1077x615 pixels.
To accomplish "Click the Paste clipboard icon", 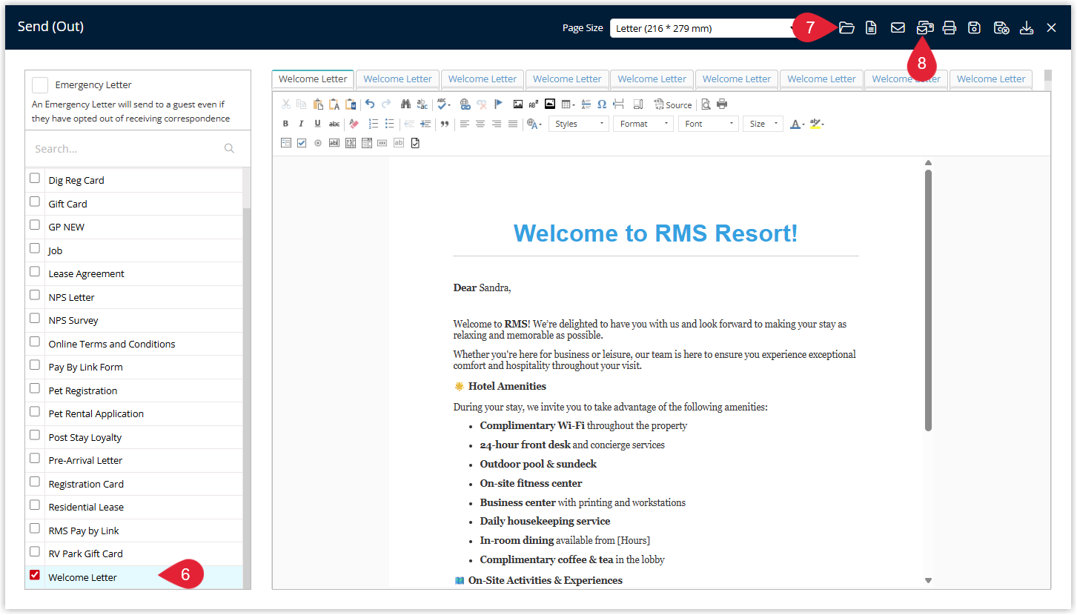I will [318, 104].
